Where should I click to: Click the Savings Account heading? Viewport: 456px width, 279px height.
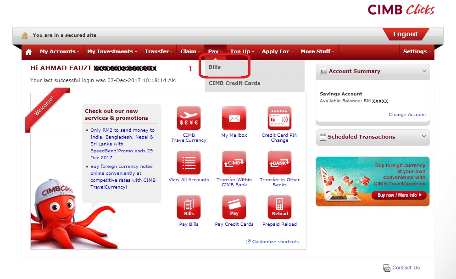point(341,94)
